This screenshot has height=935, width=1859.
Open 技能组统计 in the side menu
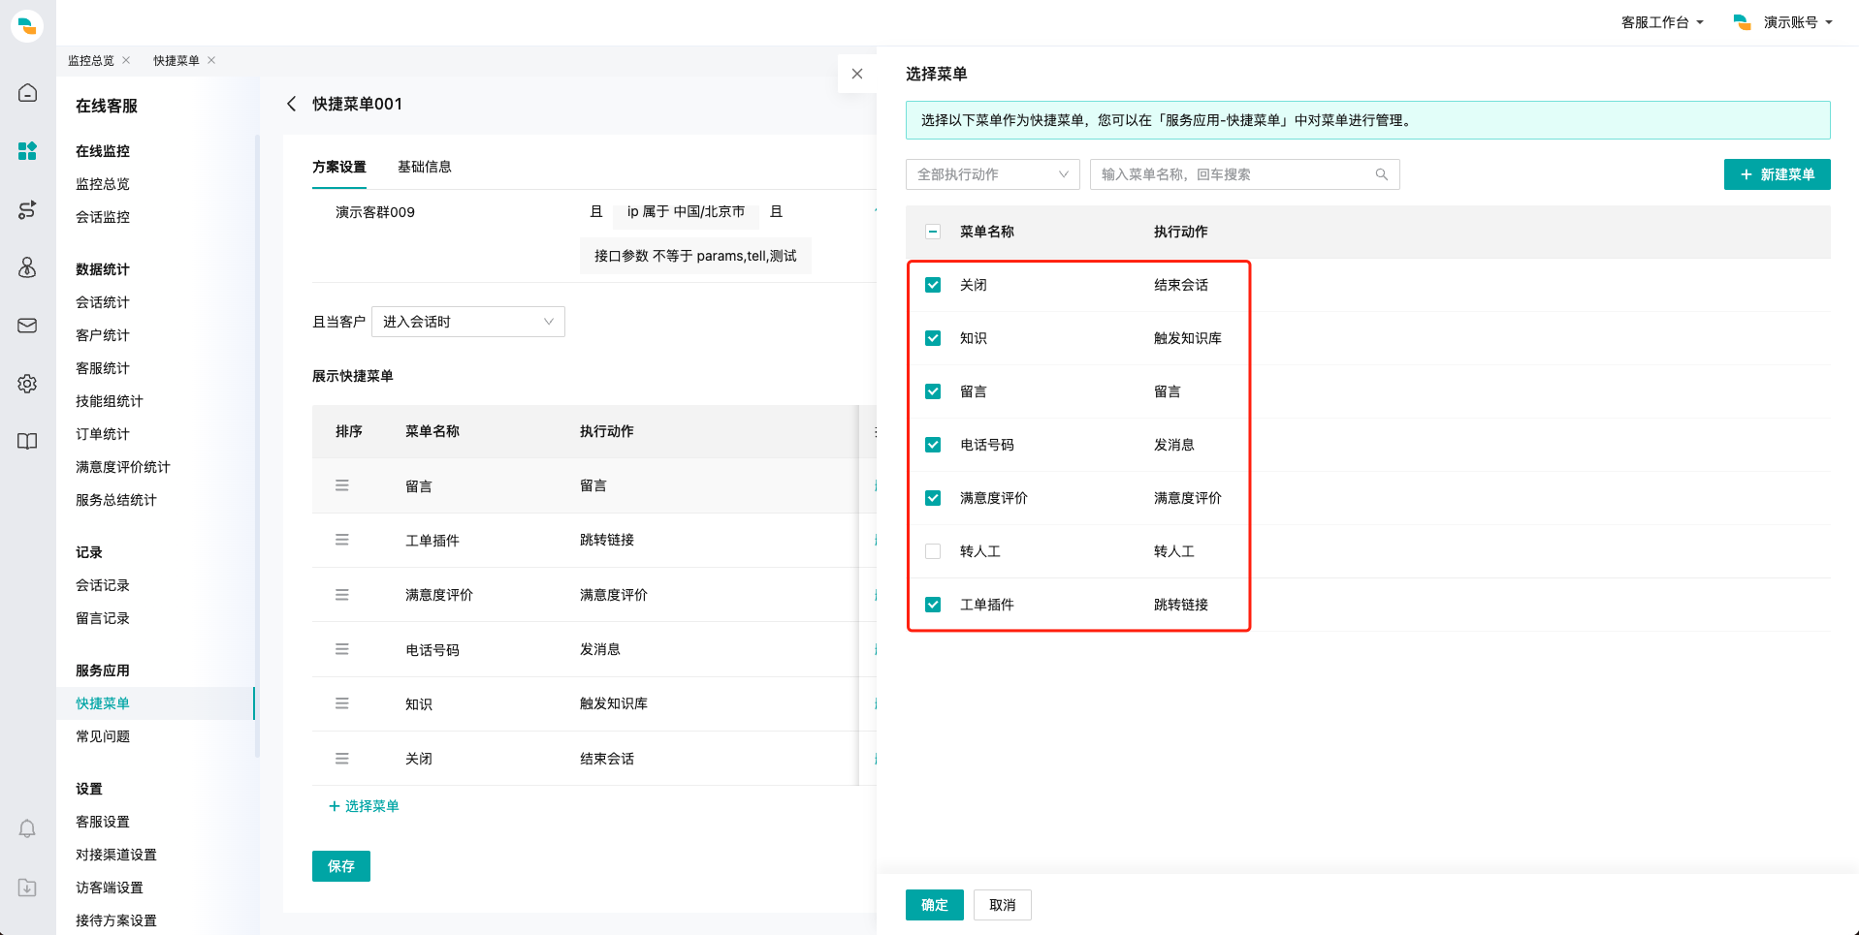click(110, 401)
